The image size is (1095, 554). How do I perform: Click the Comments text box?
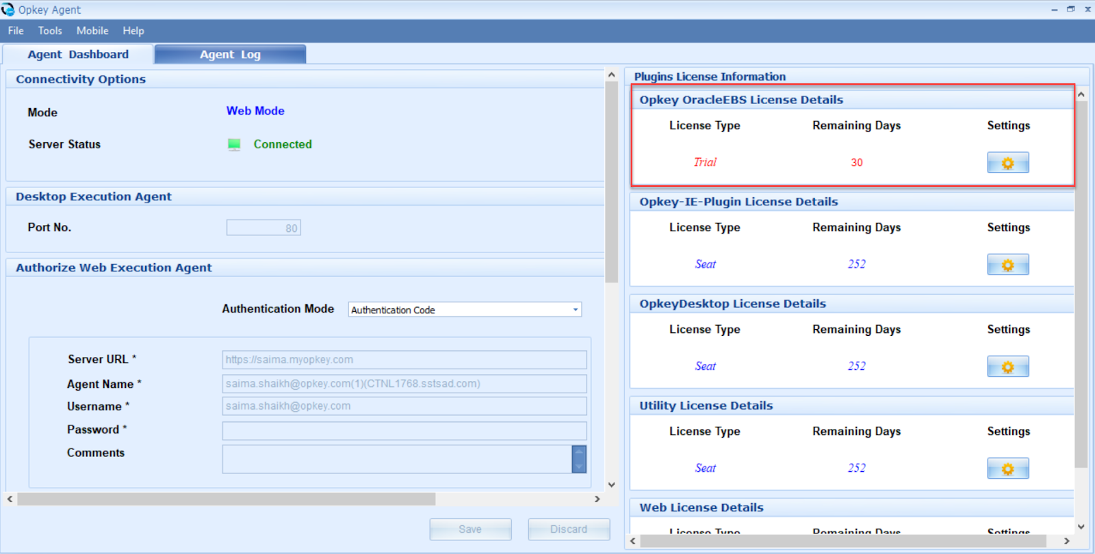397,459
